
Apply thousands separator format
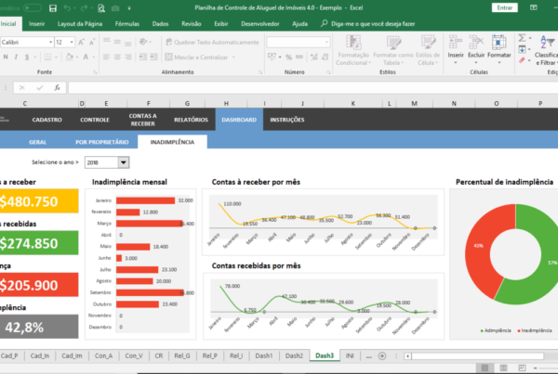pos(299,57)
